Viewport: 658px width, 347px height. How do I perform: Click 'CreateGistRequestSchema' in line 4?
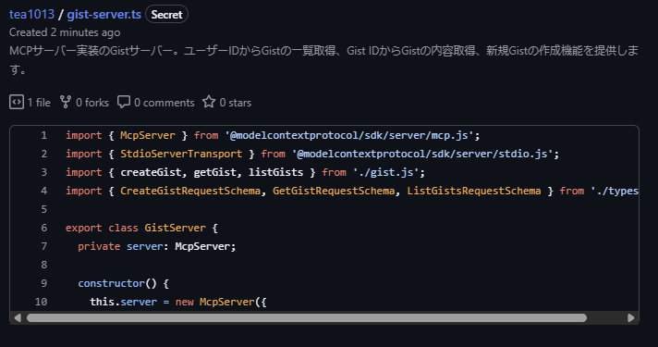(190, 191)
